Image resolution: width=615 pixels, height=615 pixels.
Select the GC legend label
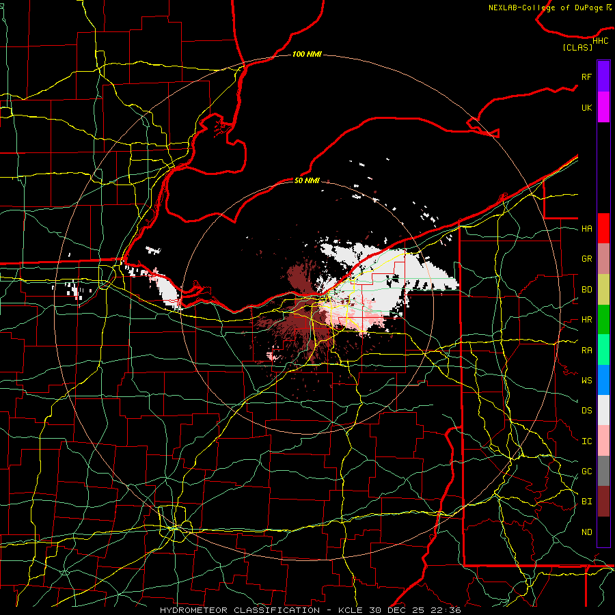(x=586, y=471)
